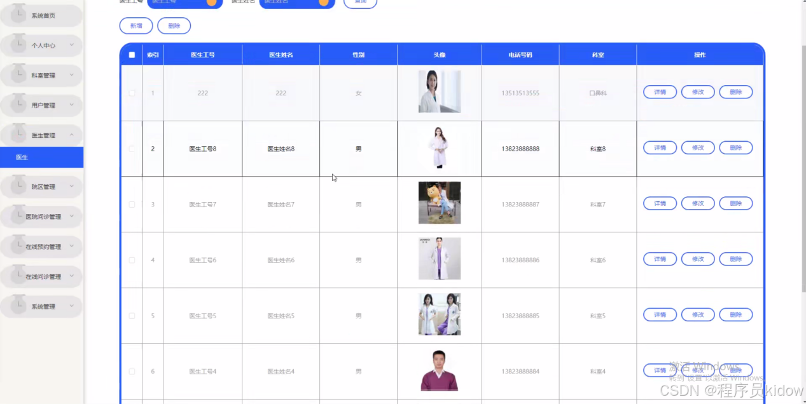
Task: Click the 医生工号 search input field
Action: coord(184,2)
